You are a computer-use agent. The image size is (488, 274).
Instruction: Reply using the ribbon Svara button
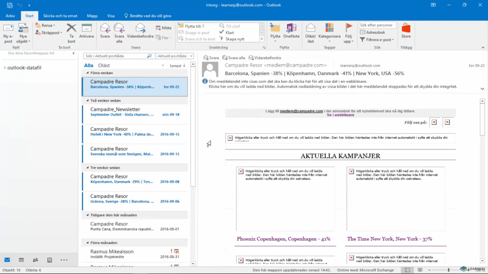105,31
